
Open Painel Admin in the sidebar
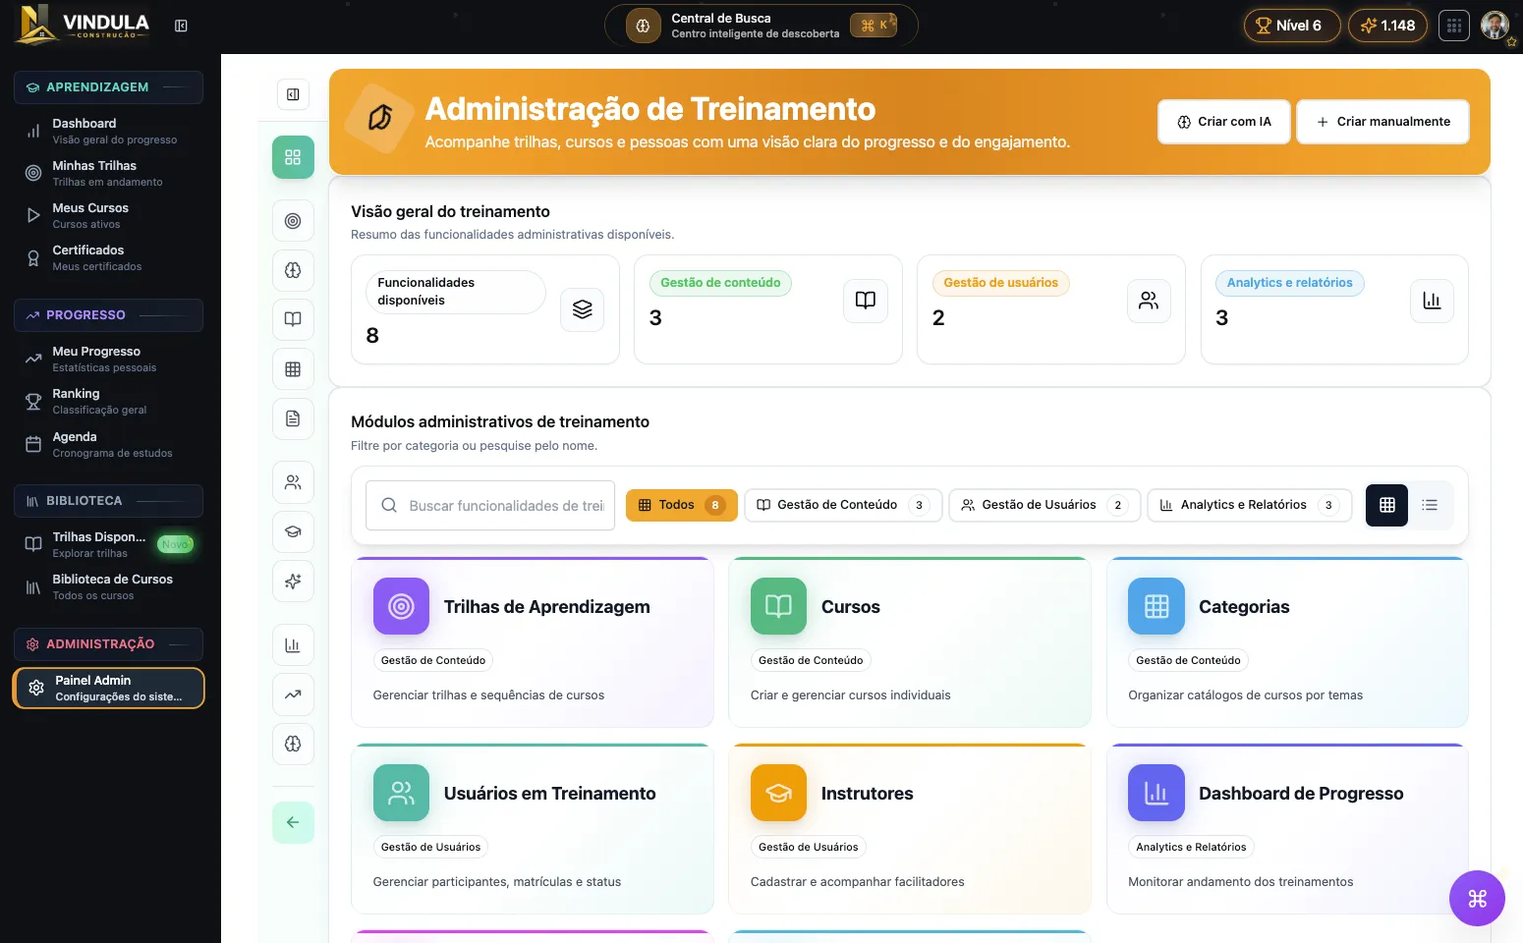click(x=108, y=688)
